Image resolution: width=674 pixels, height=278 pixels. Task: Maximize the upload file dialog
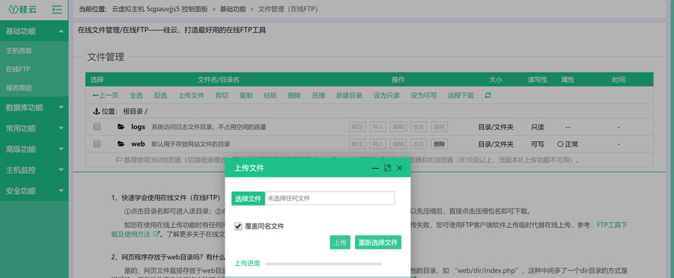(x=387, y=168)
